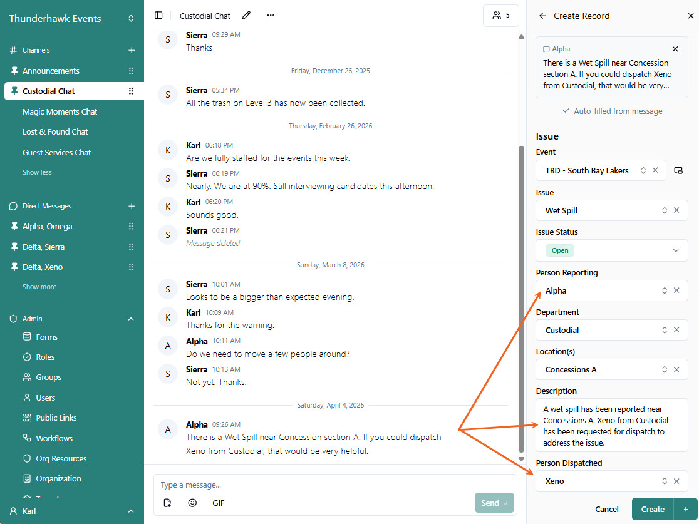The height and width of the screenshot is (524, 699).
Task: Show the channel members count button
Action: point(501,16)
